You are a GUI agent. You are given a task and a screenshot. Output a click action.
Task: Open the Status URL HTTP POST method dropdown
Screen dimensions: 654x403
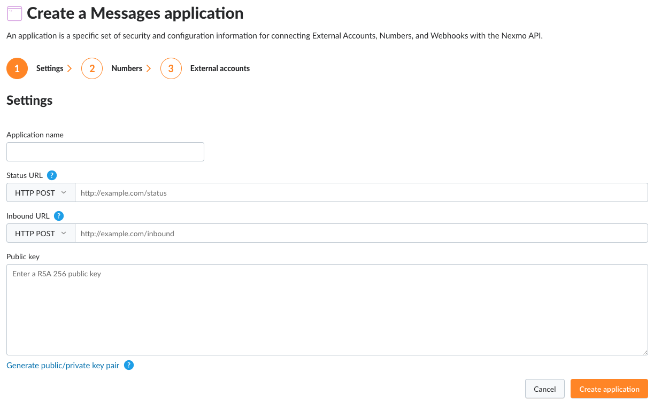coord(41,192)
